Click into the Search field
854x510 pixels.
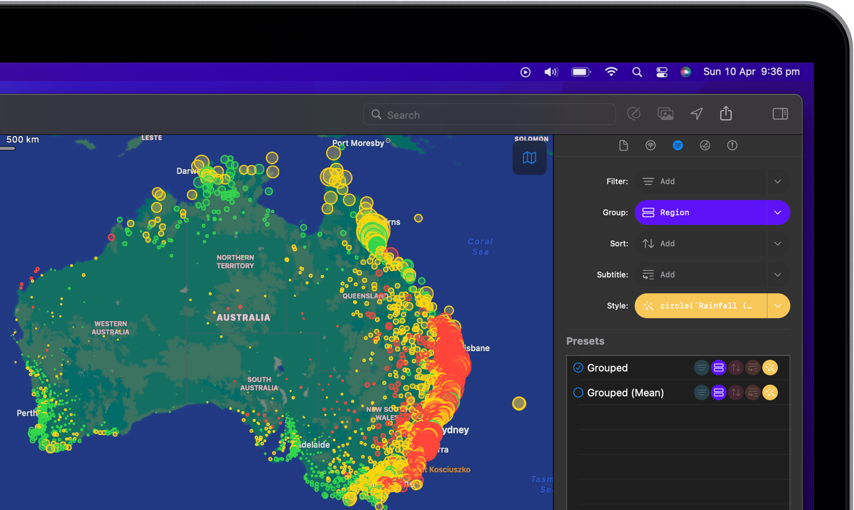click(489, 115)
